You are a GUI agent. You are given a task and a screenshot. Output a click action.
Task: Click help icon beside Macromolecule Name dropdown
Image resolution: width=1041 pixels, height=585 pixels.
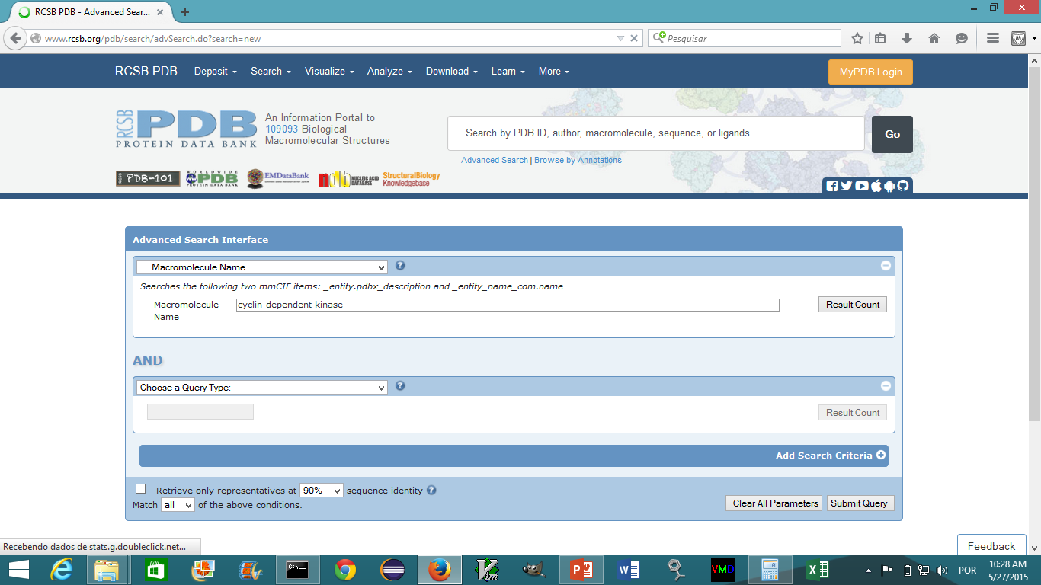coord(400,266)
